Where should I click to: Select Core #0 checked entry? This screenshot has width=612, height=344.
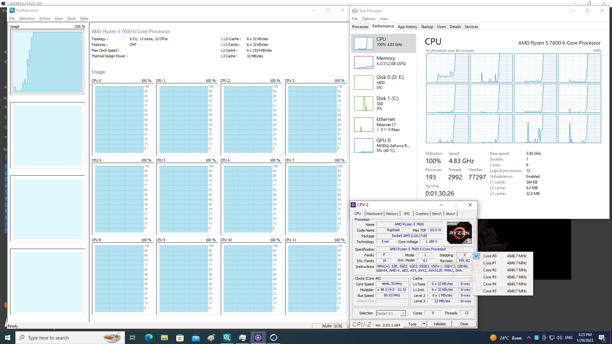[x=490, y=256]
